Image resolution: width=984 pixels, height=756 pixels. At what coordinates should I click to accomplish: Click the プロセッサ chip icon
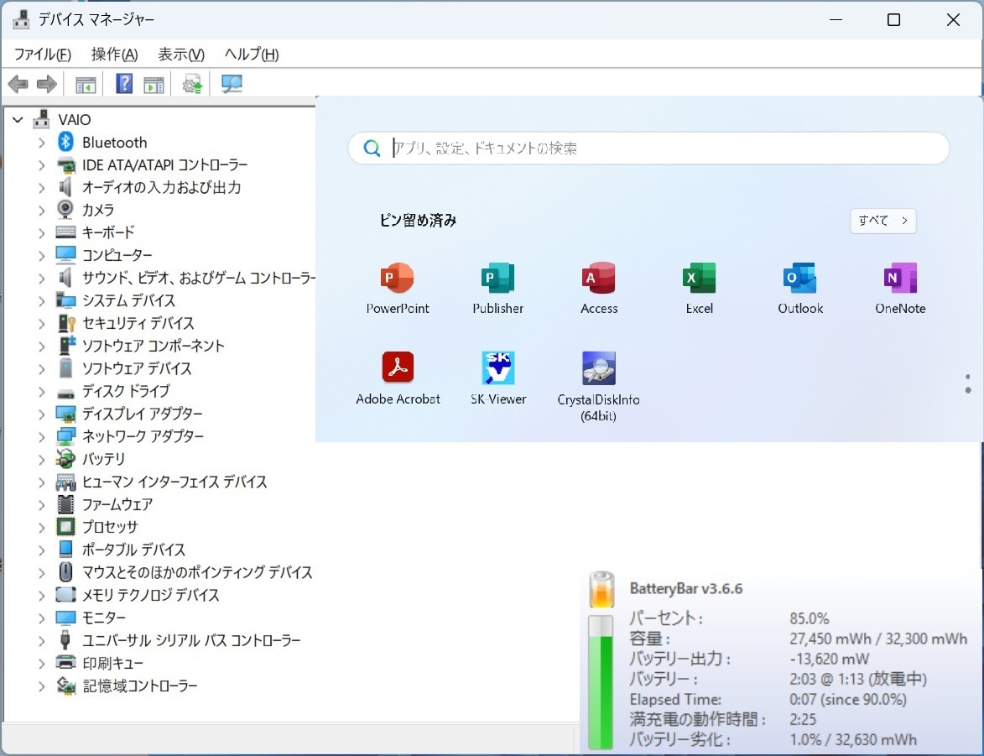click(65, 527)
